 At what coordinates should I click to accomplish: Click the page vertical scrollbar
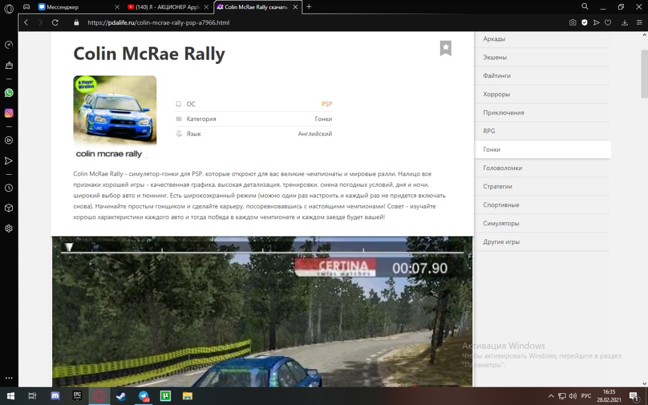point(644,73)
